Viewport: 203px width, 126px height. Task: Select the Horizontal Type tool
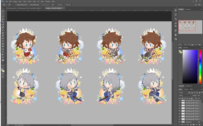3,52
